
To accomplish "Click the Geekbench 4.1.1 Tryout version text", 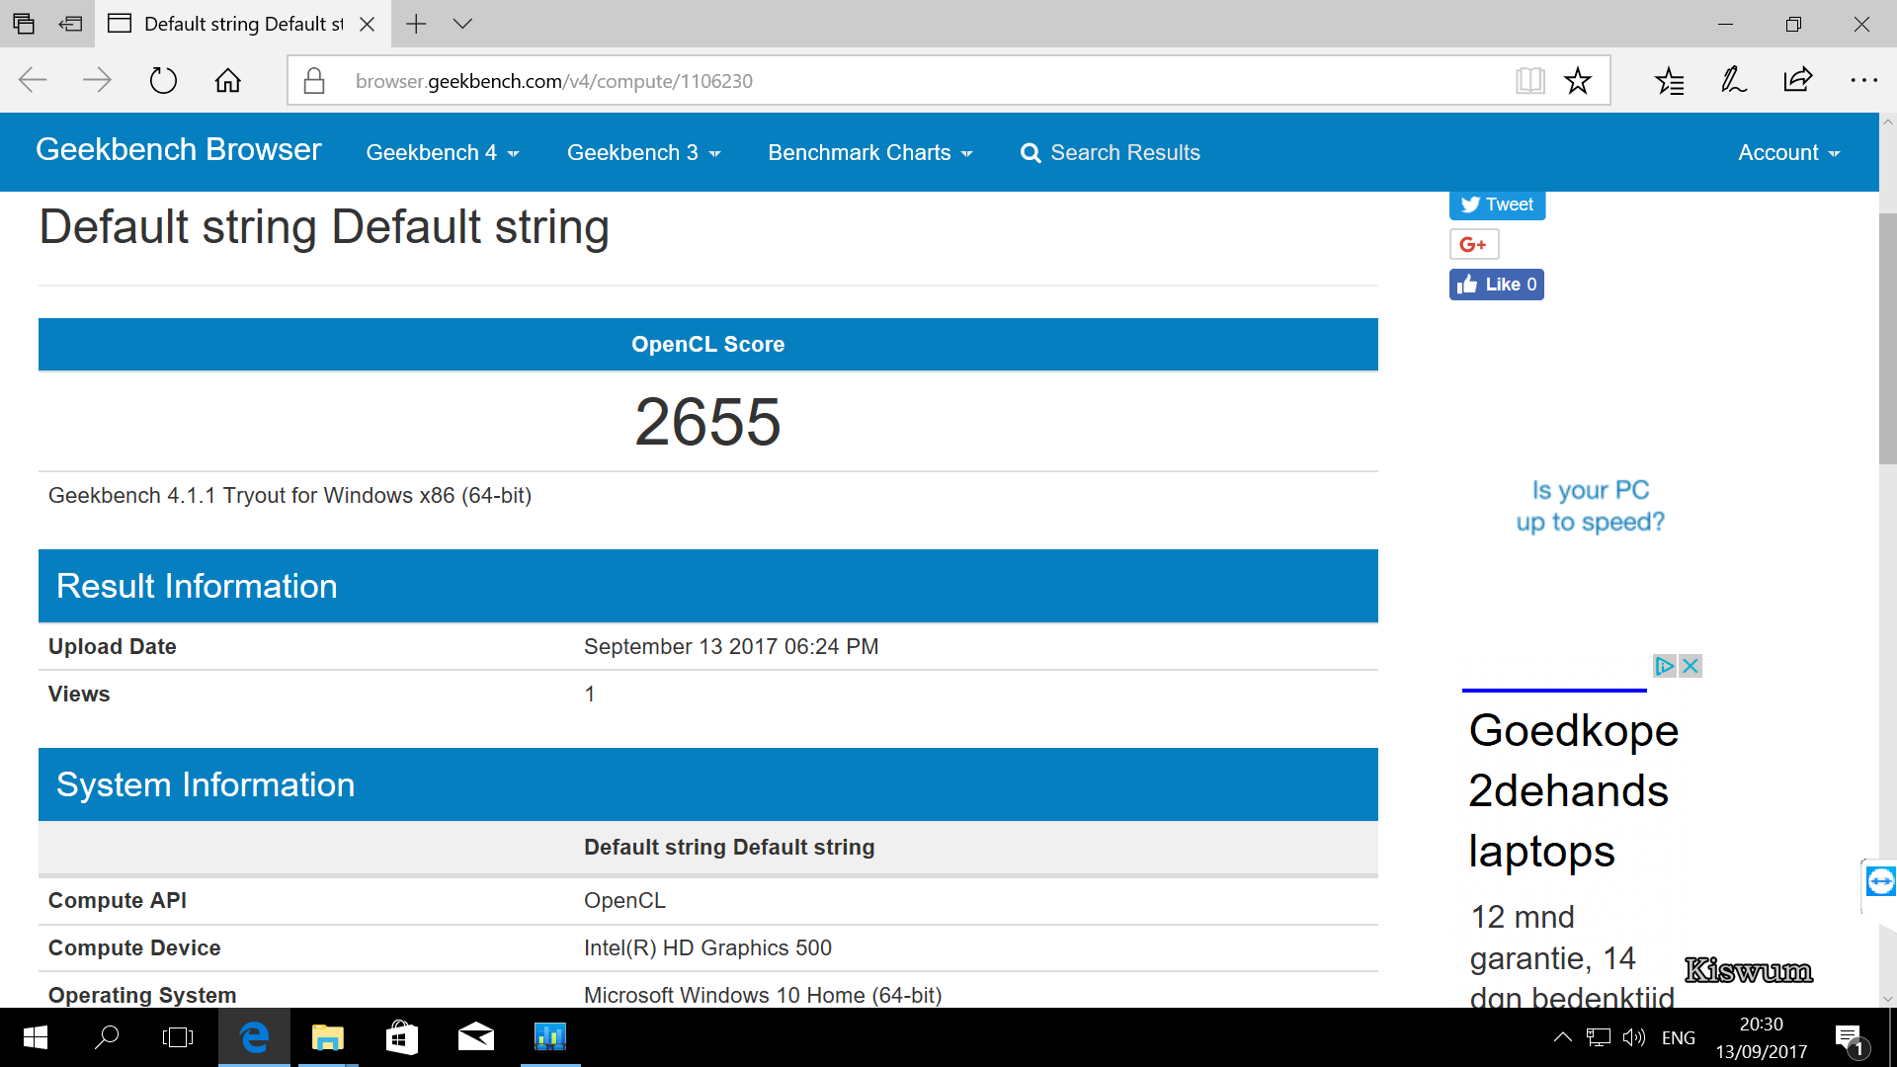I will pos(289,495).
